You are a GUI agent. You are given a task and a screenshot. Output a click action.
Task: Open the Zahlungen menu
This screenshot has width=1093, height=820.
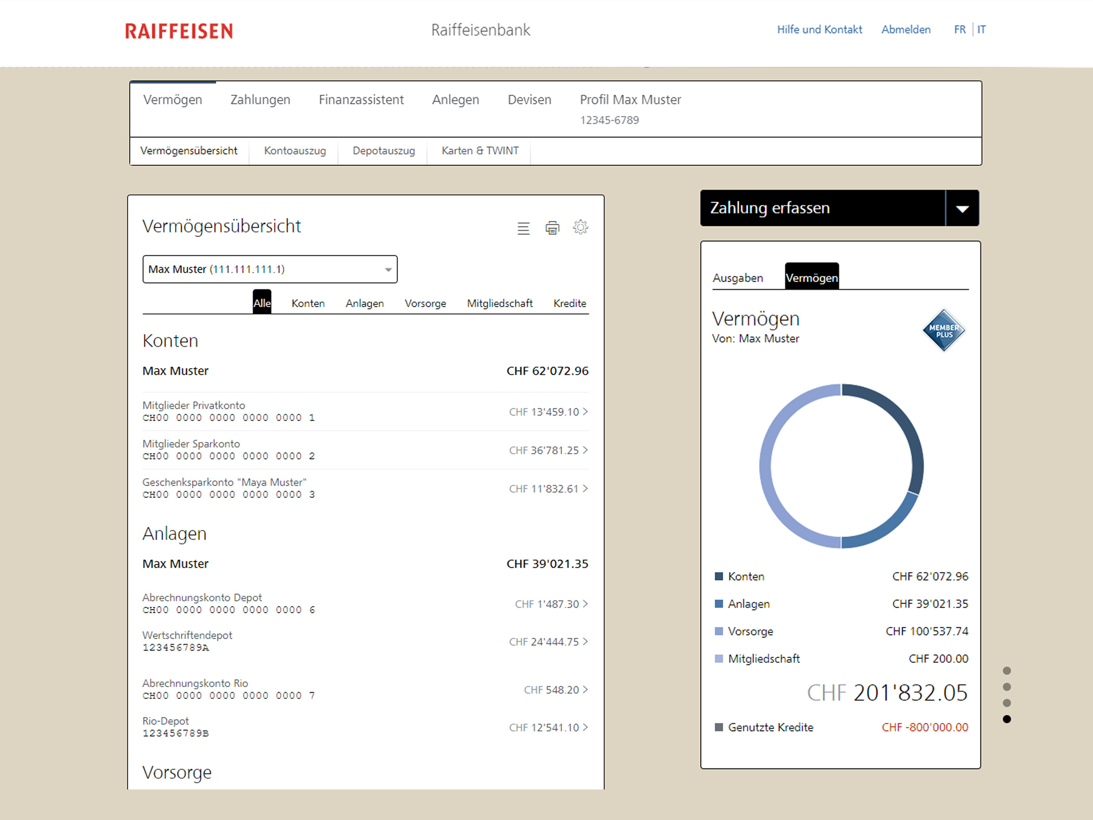click(x=260, y=100)
